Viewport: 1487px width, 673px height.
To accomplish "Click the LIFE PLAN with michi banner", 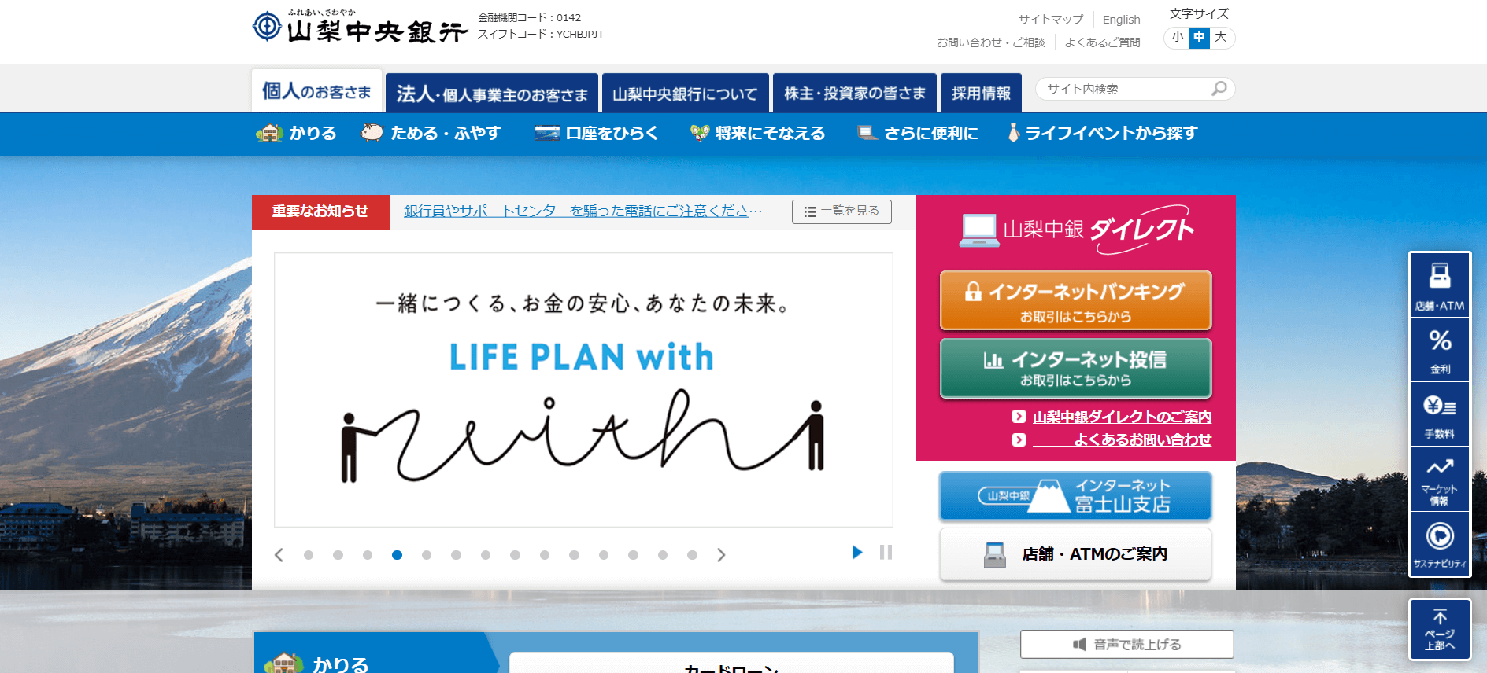I will click(583, 390).
